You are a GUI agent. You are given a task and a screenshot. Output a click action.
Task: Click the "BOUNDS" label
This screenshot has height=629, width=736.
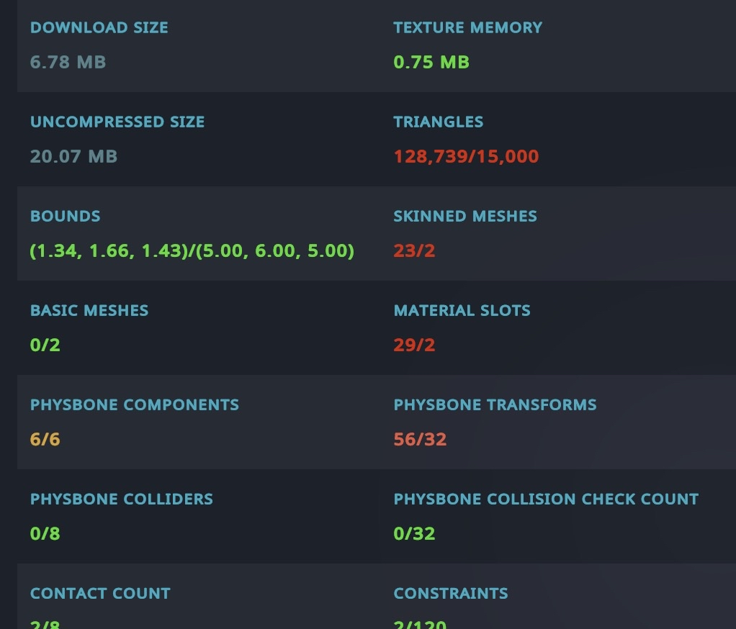[66, 216]
